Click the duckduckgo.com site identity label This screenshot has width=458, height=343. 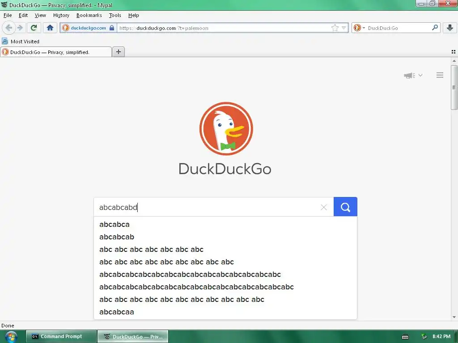(x=88, y=28)
